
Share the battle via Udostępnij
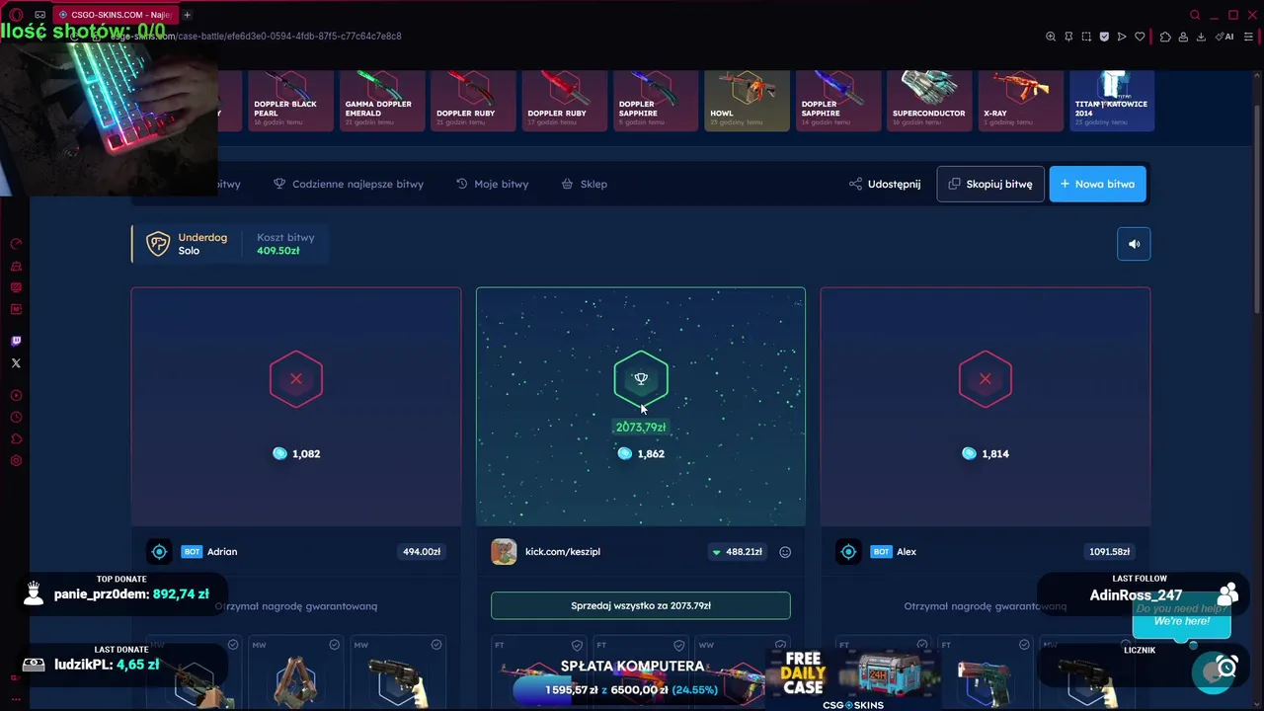[x=885, y=184]
